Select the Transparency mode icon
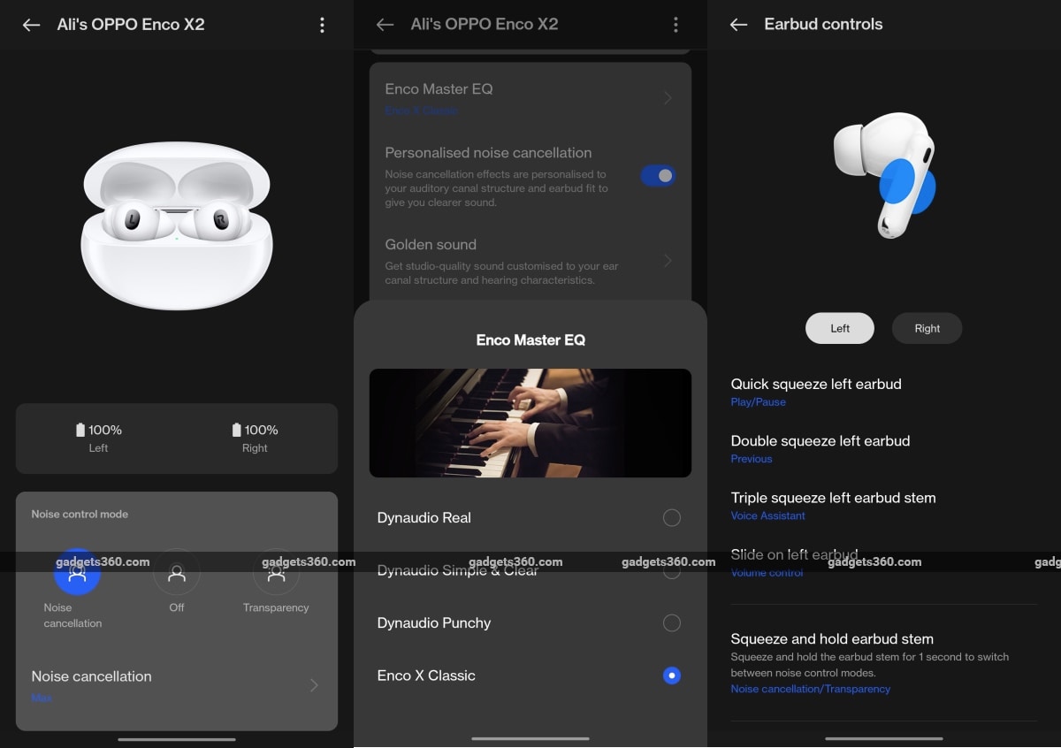 [x=276, y=574]
